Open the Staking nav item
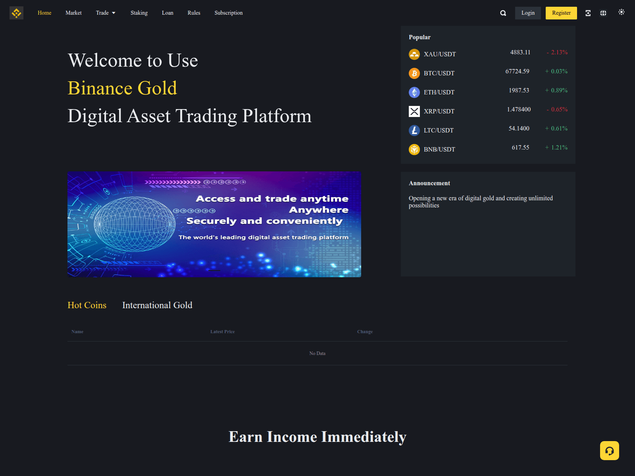This screenshot has height=476, width=635. pyautogui.click(x=139, y=13)
